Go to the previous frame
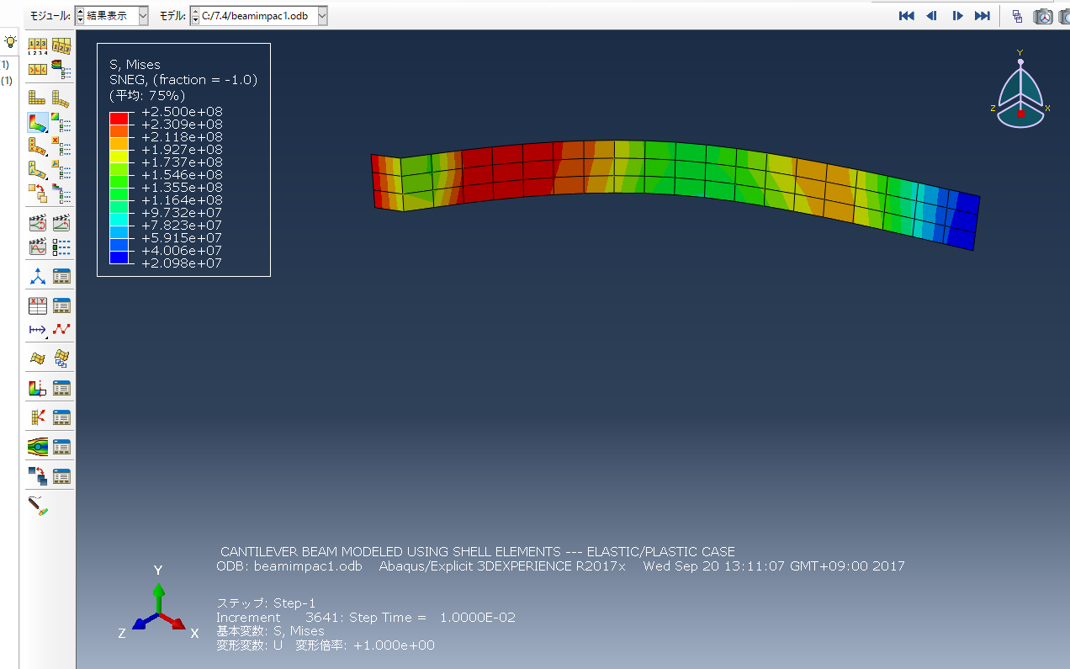The height and width of the screenshot is (669, 1070). pyautogui.click(x=931, y=16)
